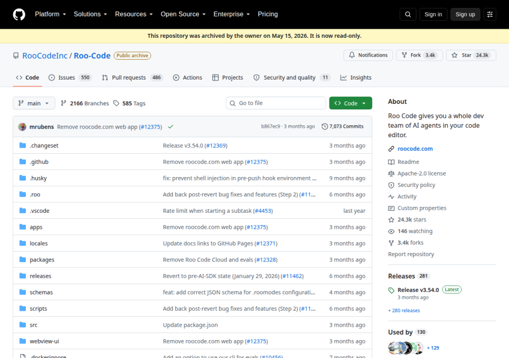The width and height of the screenshot is (509, 358).
Task: Click the branch icon next to 2166 Branches
Action: point(64,103)
